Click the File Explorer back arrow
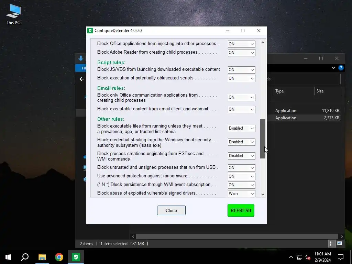Image resolution: width=352 pixels, height=264 pixels. (x=82, y=79)
